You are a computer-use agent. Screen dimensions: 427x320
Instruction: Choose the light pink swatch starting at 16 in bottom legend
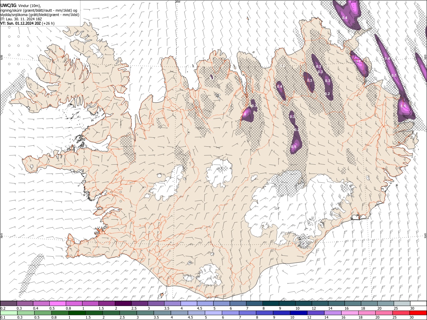(x=350, y=313)
